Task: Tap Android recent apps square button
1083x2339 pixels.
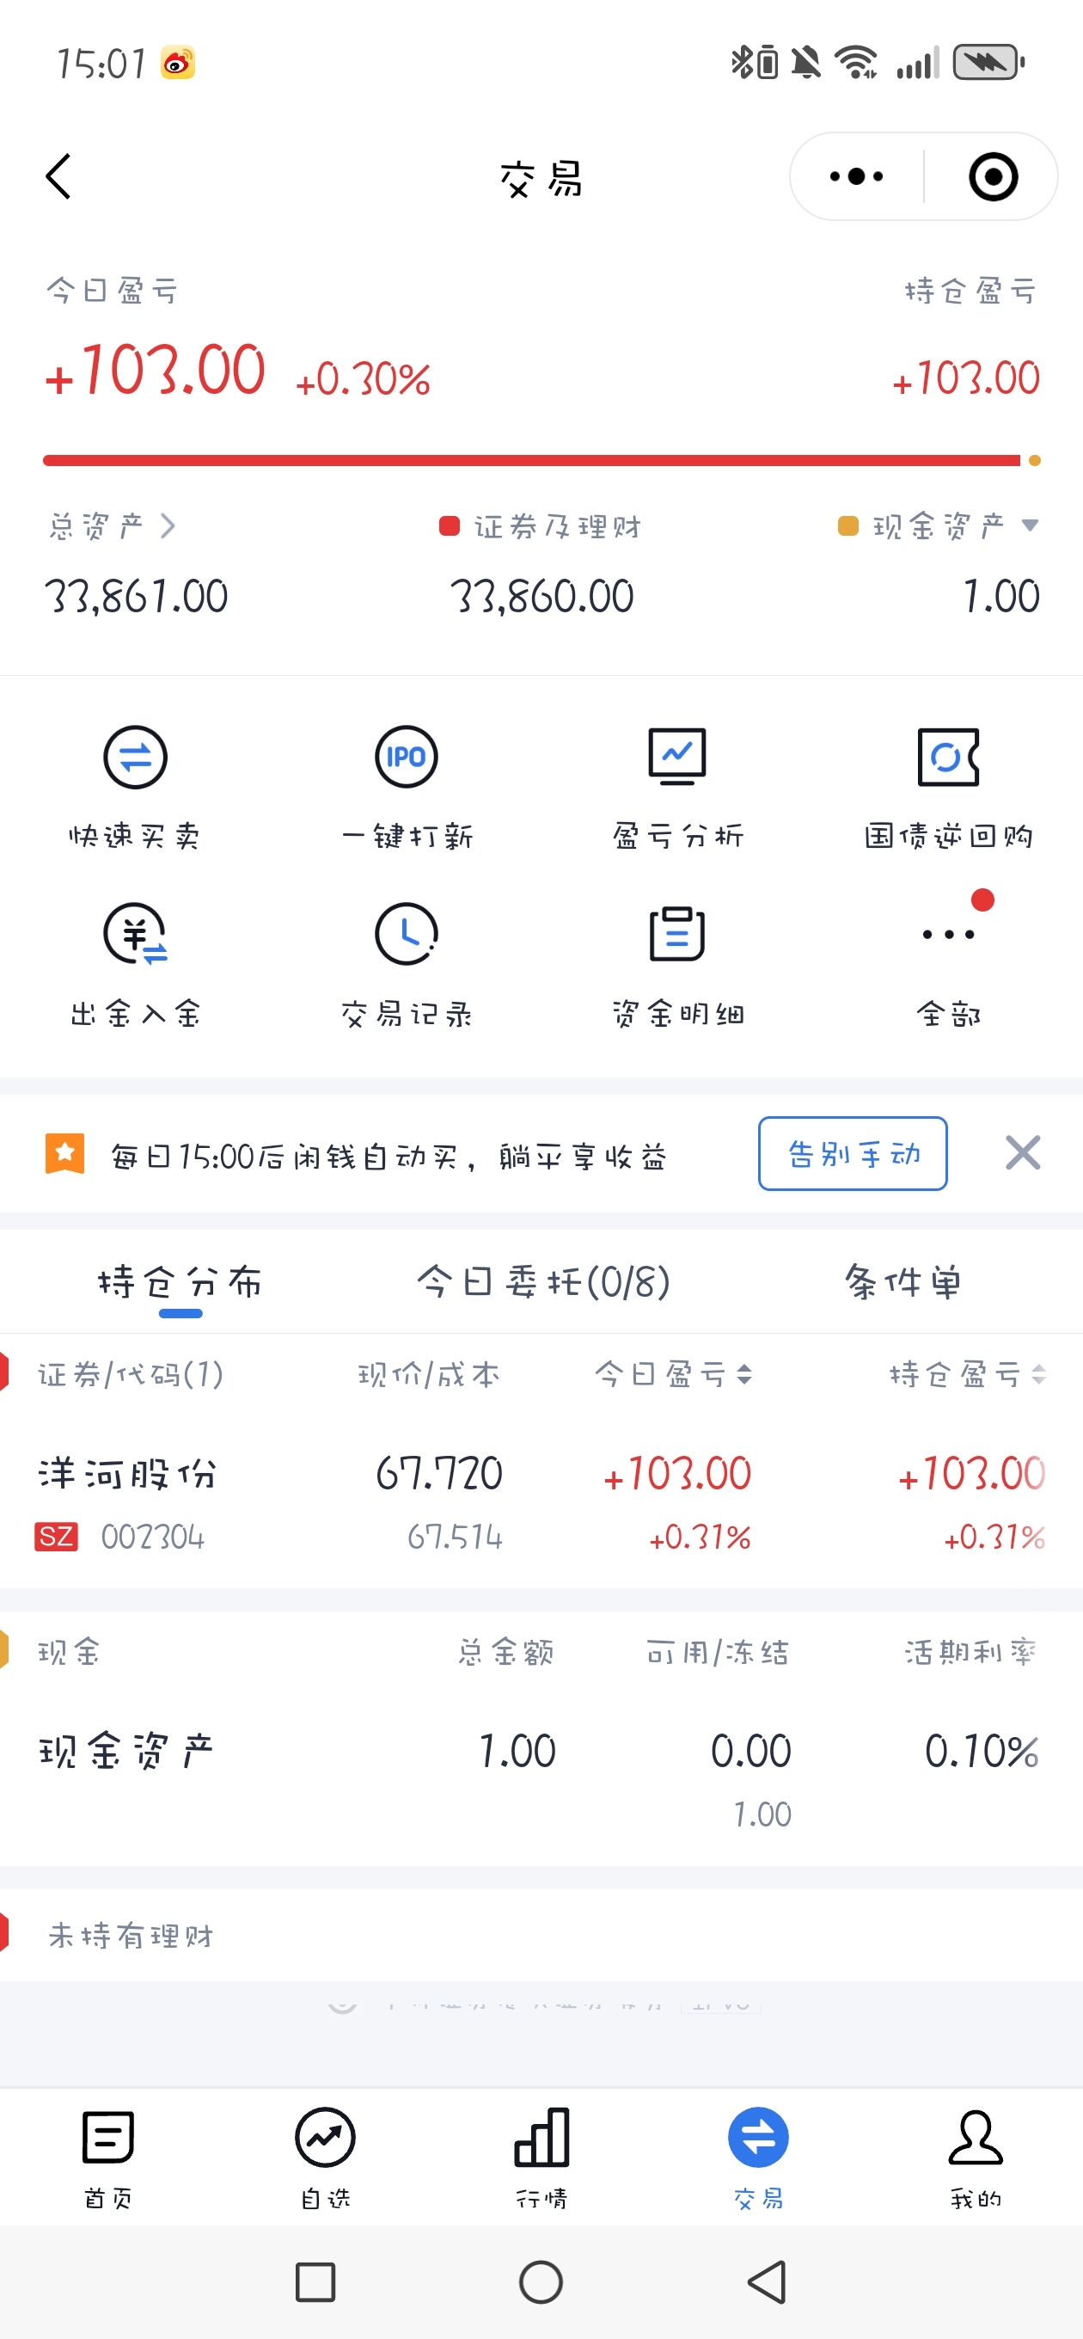Action: click(315, 2281)
